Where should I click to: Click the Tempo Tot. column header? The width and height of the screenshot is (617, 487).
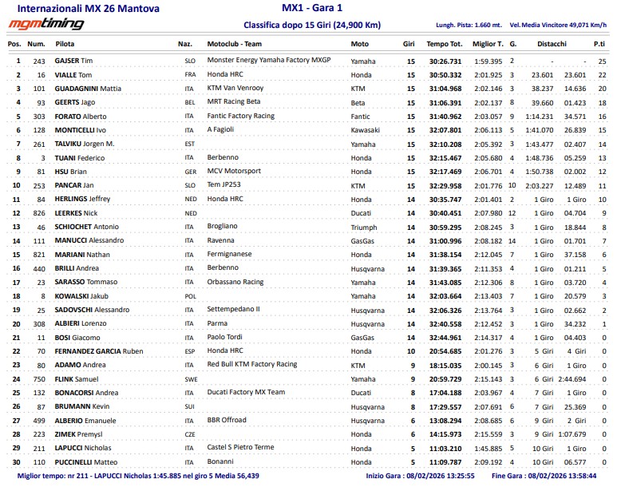(443, 44)
